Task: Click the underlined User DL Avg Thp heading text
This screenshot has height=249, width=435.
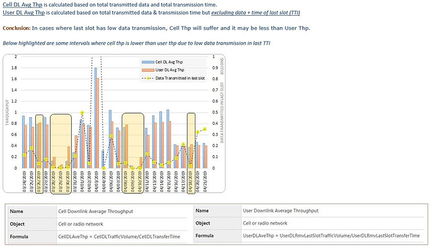Action: (x=23, y=13)
